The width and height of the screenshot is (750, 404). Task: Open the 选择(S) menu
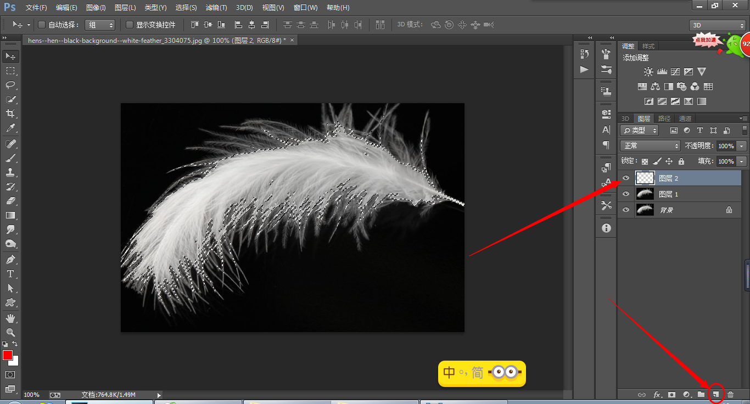coord(186,8)
